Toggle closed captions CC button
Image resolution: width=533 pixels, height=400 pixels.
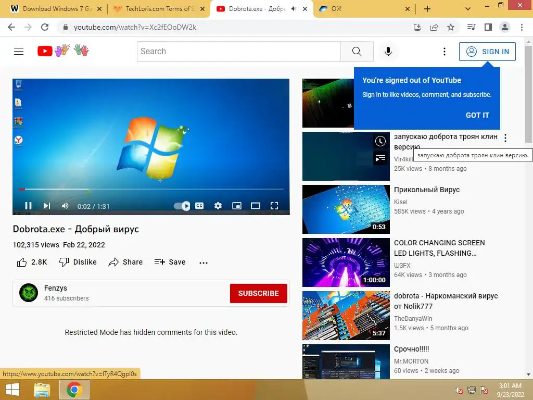coord(199,206)
